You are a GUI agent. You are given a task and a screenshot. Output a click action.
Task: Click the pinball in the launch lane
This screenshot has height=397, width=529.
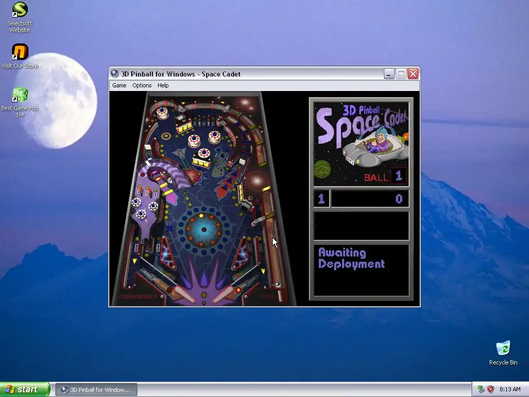[277, 285]
